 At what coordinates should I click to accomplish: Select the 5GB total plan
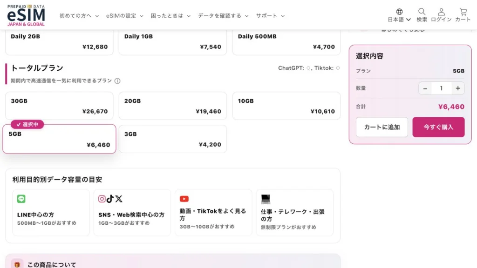click(x=59, y=139)
